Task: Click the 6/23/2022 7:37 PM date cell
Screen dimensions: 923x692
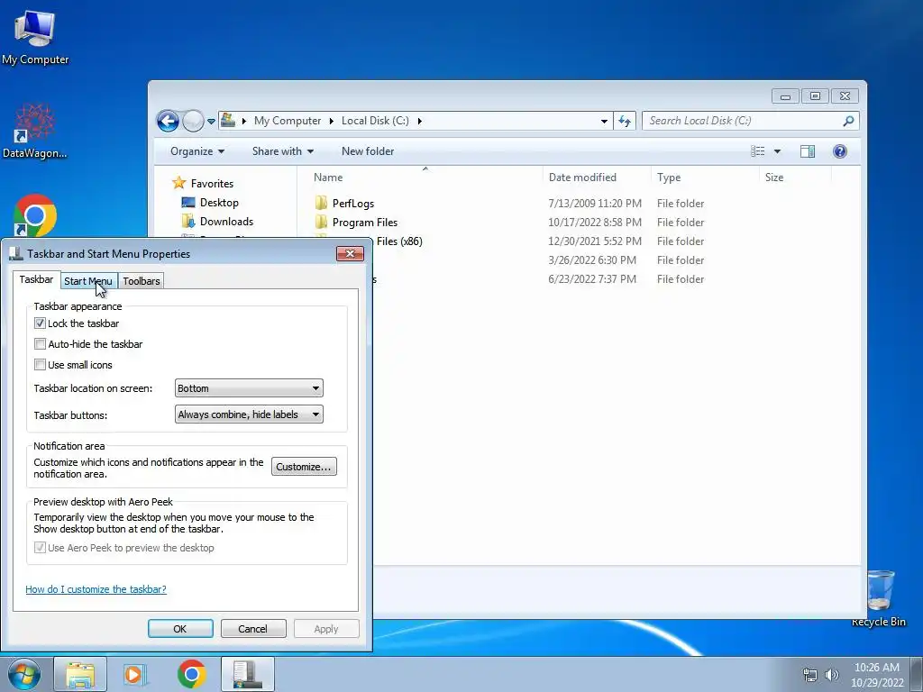Action: point(592,279)
